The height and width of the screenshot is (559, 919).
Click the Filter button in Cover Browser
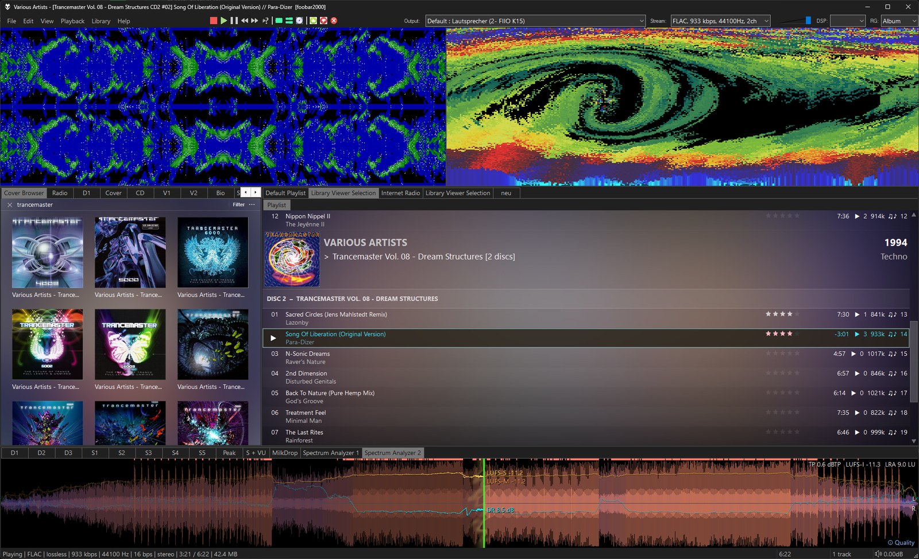pyautogui.click(x=239, y=205)
